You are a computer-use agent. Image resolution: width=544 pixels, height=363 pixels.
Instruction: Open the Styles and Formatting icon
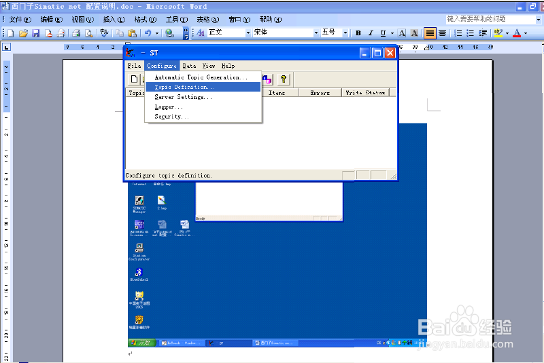201,33
